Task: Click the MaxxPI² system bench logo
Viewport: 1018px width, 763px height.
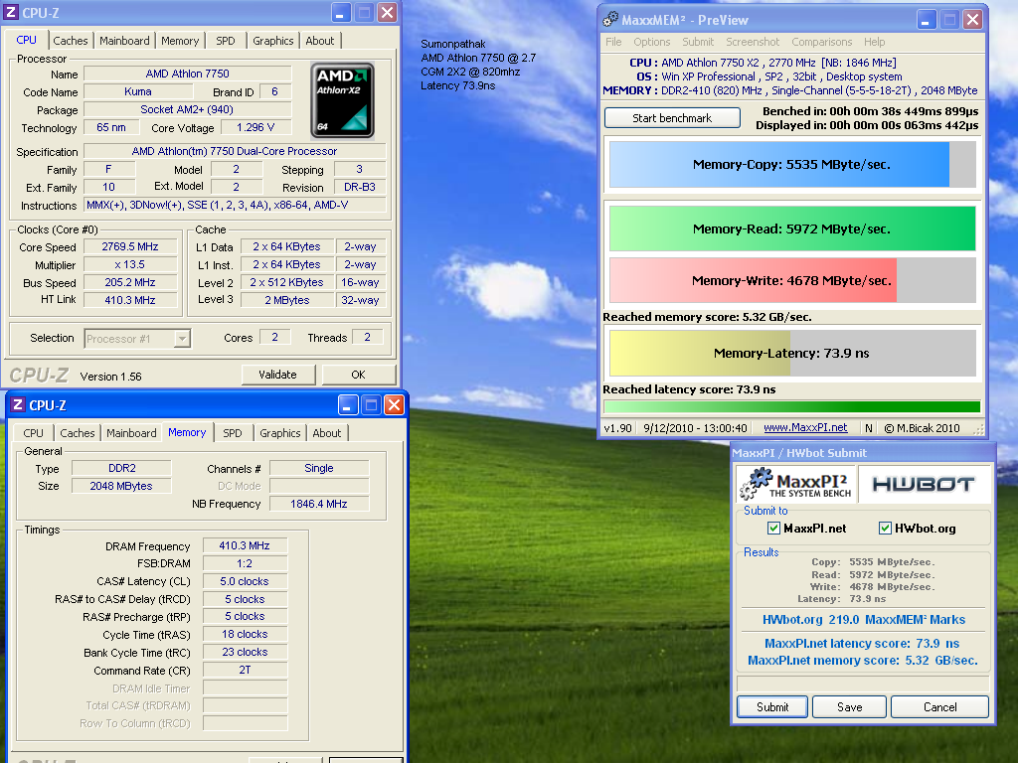Action: (x=796, y=484)
